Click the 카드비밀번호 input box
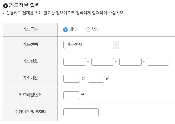The width and height of the screenshot is (175, 124). pyautogui.click(x=72, y=95)
